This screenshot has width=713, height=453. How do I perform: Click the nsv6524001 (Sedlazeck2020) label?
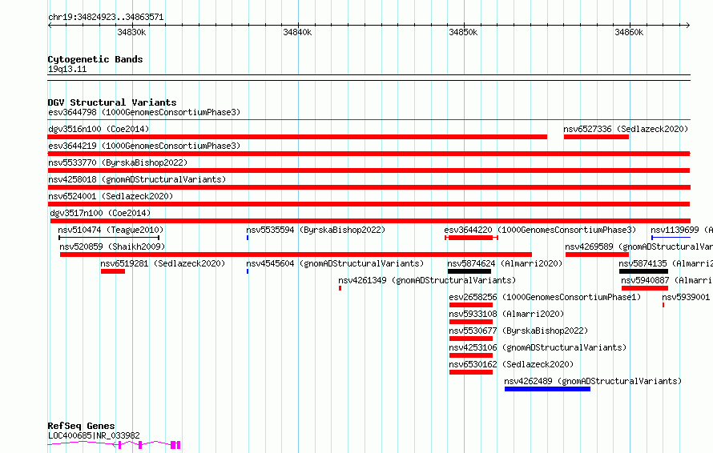pos(111,196)
